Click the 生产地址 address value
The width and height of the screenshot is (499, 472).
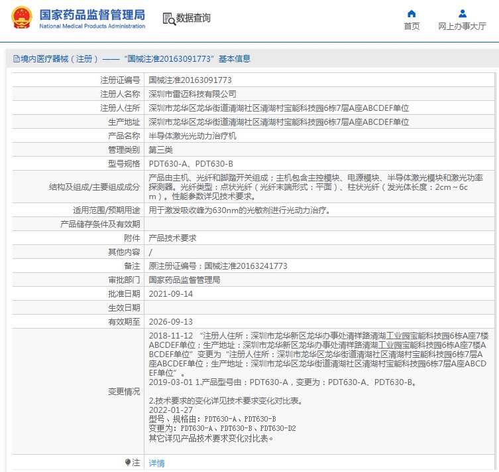279,122
